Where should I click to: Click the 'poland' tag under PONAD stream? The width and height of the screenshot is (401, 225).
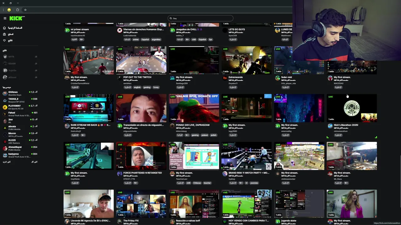(205, 135)
